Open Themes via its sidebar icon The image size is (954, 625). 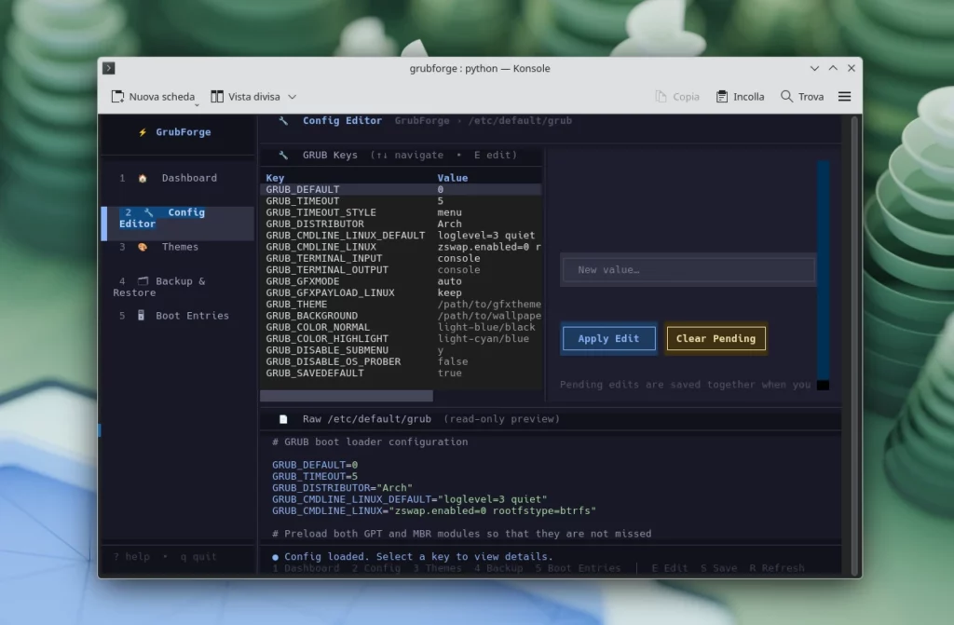point(142,247)
